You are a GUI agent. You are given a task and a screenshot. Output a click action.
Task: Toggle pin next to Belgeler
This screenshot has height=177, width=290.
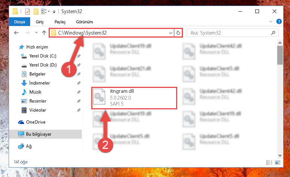78,74
